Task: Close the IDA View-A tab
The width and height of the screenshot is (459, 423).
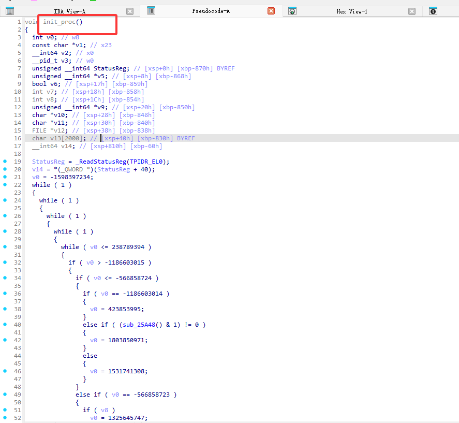Action: [x=130, y=11]
